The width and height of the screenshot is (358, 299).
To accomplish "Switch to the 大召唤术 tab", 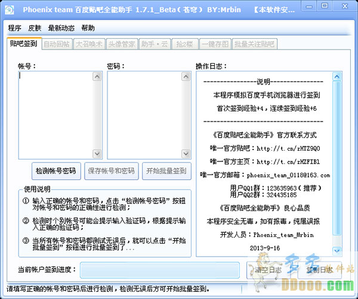I will click(89, 44).
